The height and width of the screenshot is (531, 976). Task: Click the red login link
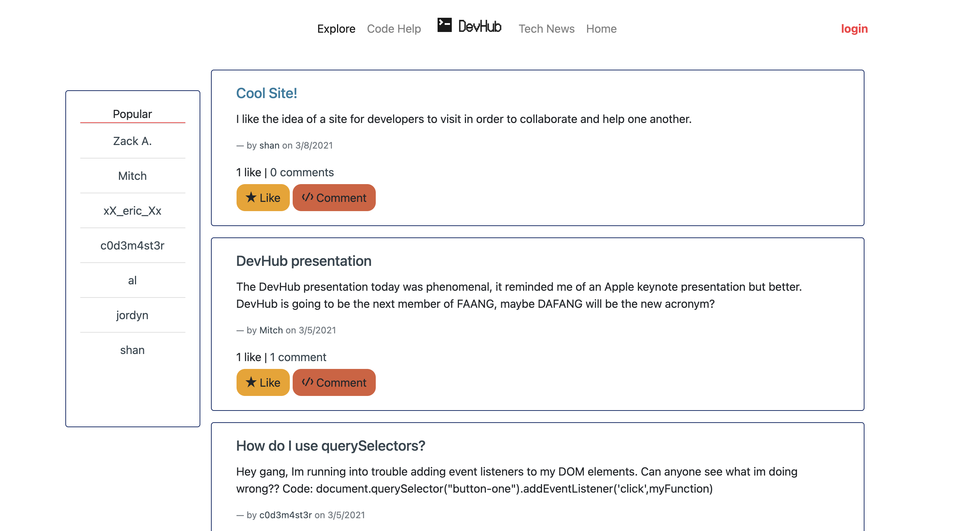[854, 29]
